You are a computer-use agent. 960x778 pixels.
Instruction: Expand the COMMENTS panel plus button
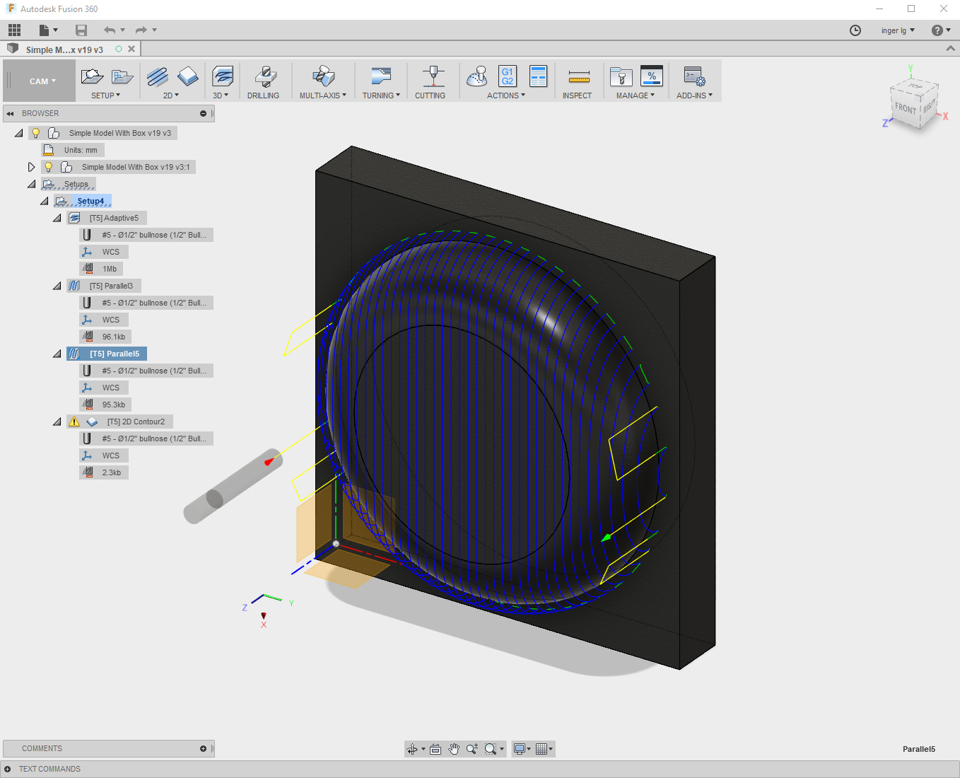point(203,748)
